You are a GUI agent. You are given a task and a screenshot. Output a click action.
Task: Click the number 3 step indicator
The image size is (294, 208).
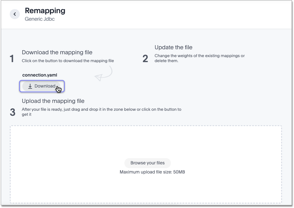13,112
